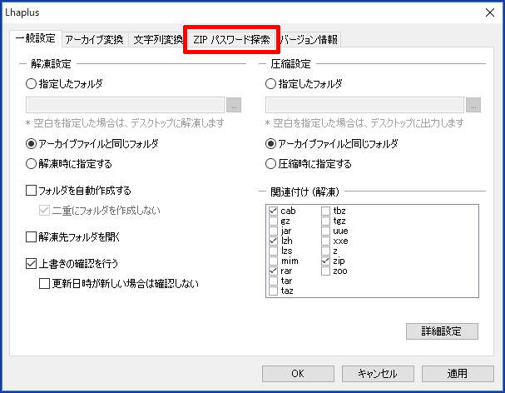This screenshot has width=505, height=393.
Task: Check the tar association
Action: tap(273, 281)
